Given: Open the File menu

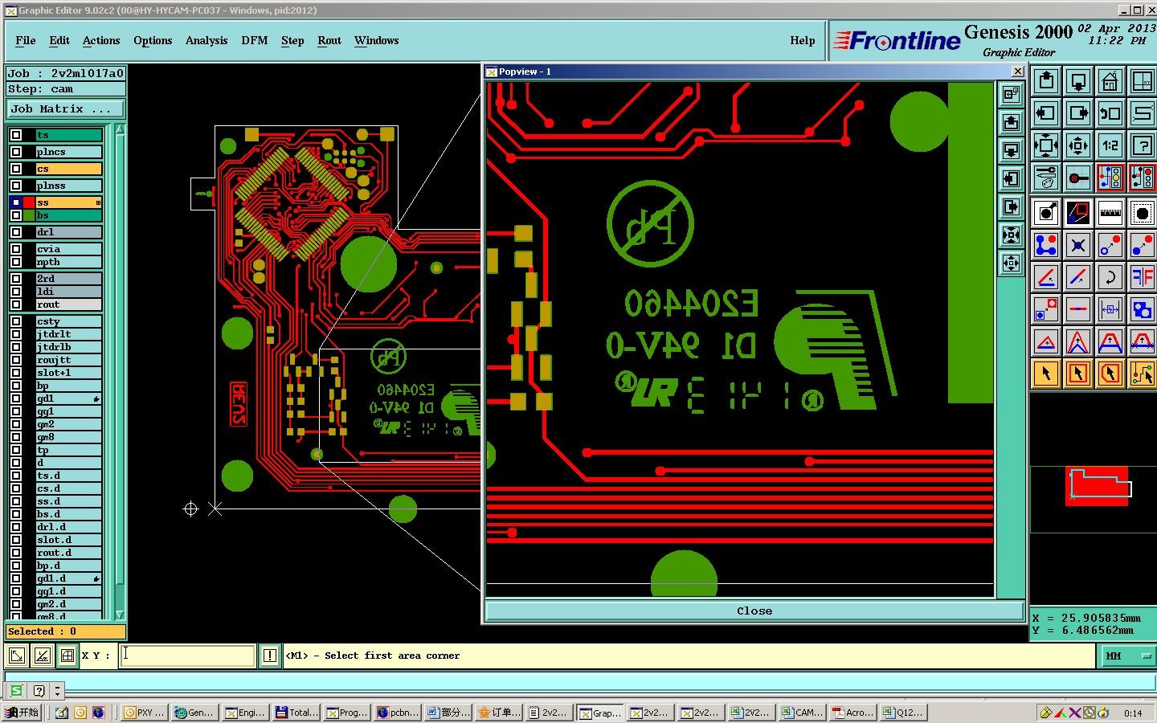Looking at the screenshot, I should 26,40.
